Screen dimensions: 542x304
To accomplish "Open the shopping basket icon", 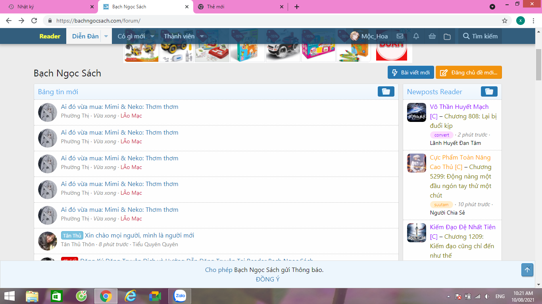I will pyautogui.click(x=432, y=36).
